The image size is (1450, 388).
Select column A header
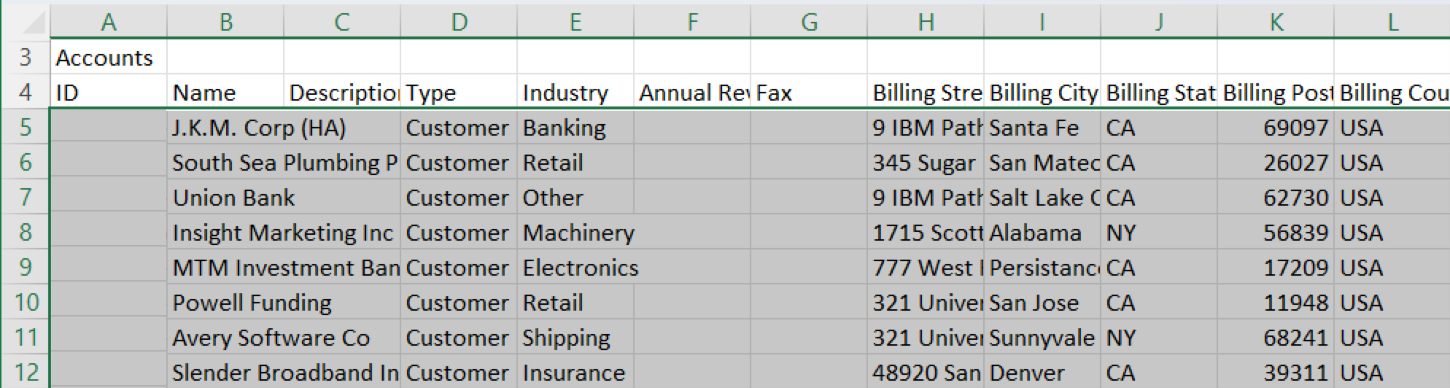[109, 23]
